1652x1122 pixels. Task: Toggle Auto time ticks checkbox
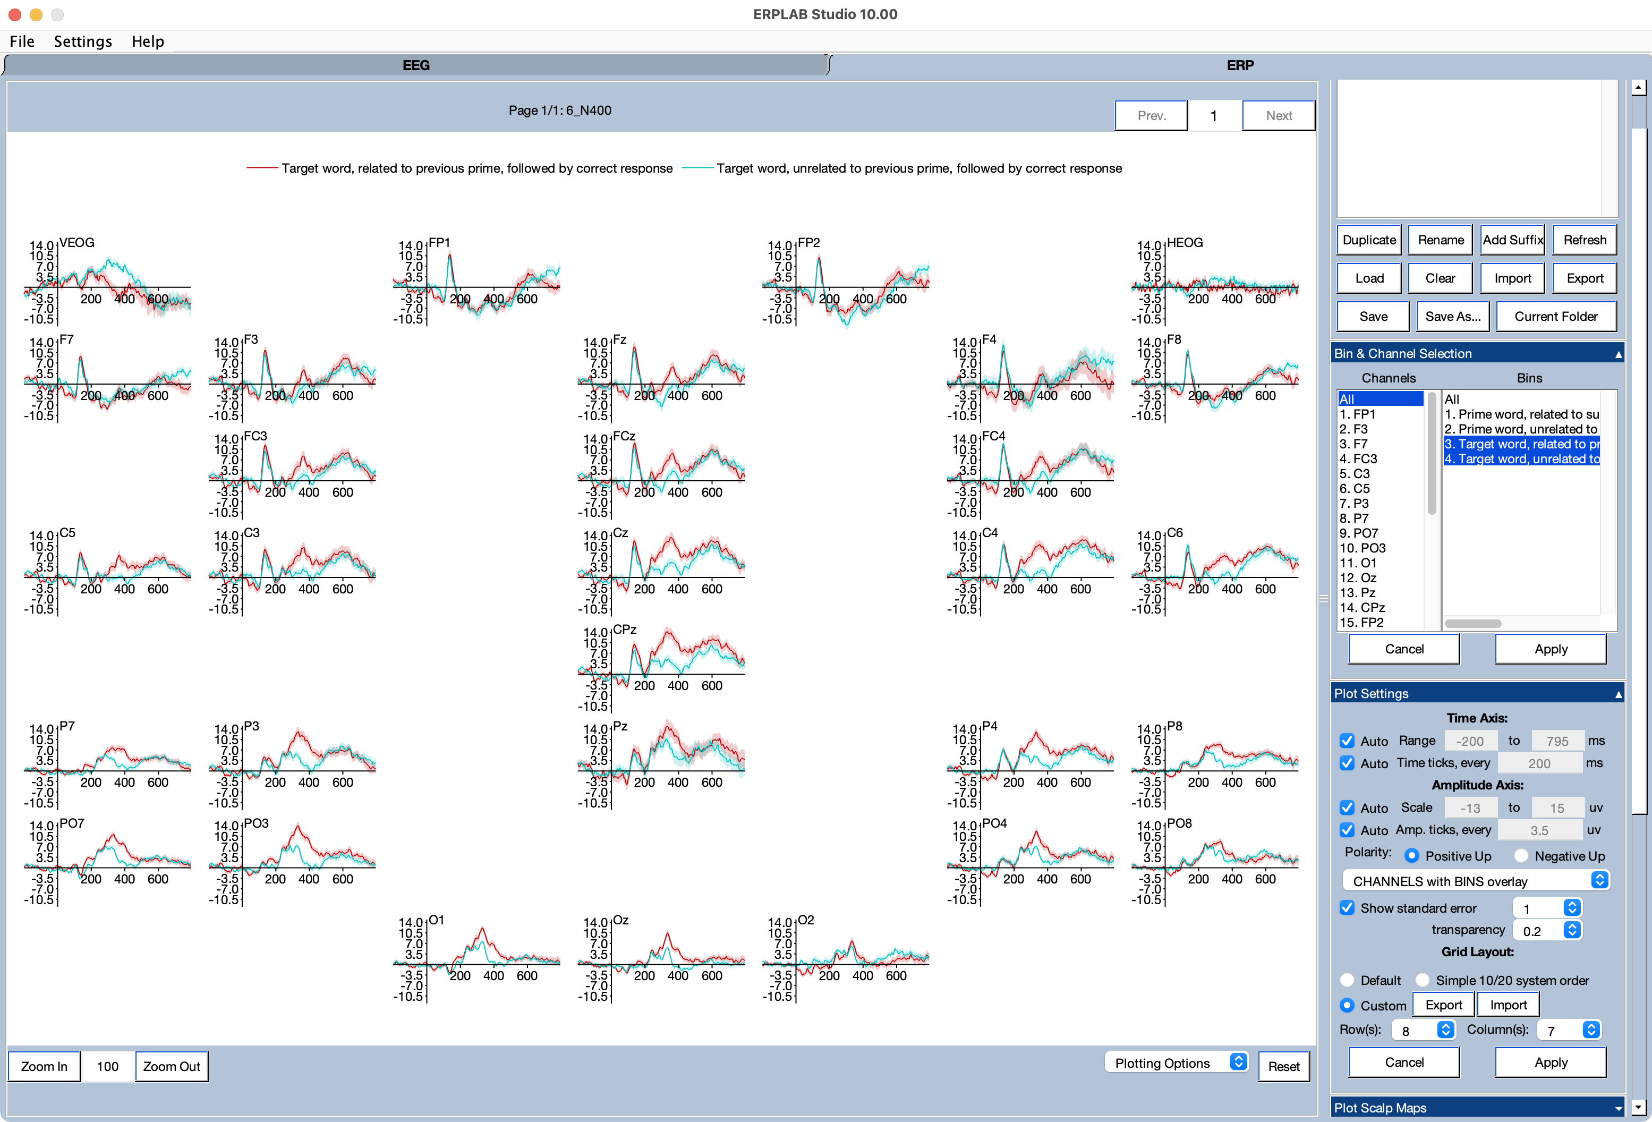(x=1347, y=763)
